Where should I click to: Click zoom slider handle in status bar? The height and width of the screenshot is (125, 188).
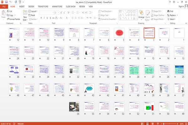[164, 124]
